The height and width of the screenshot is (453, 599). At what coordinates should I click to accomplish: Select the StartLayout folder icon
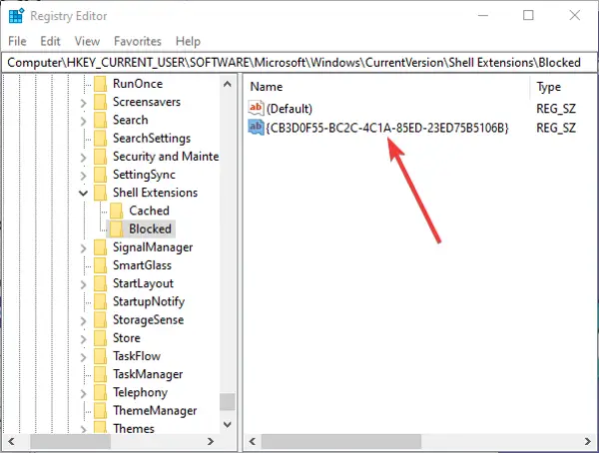[x=101, y=283]
